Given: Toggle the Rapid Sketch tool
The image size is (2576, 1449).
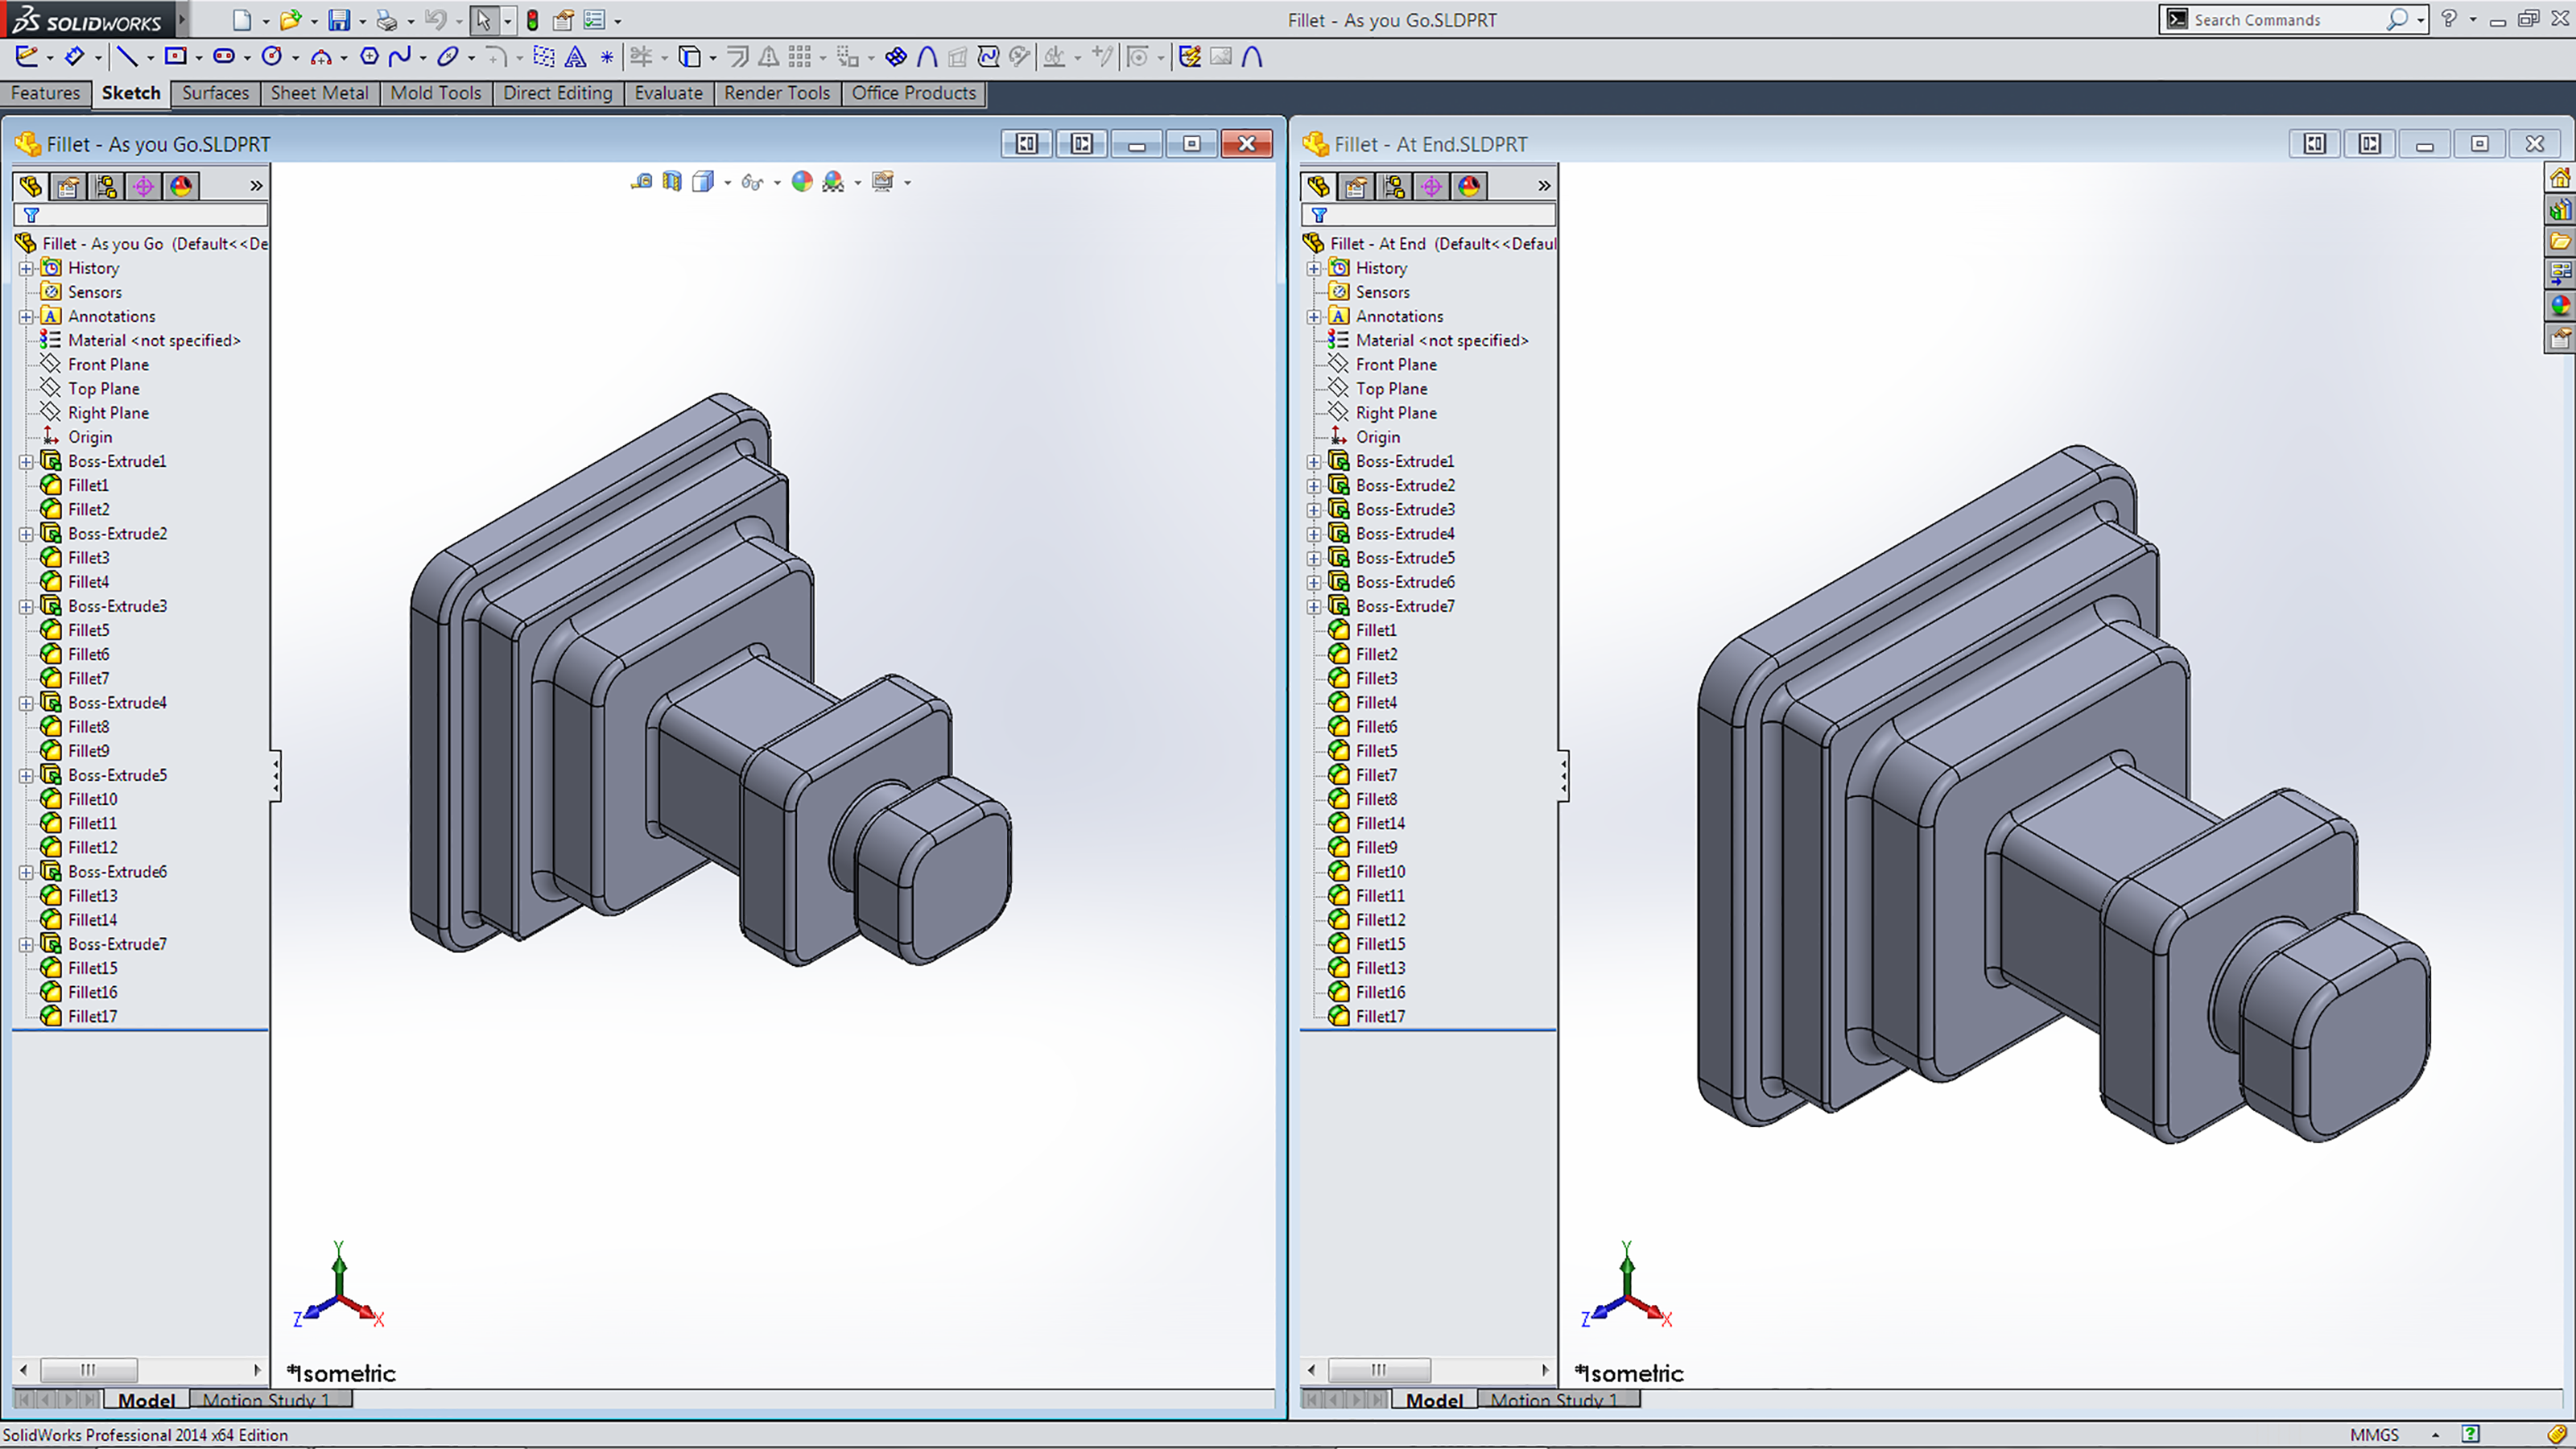Looking at the screenshot, I should coord(1189,57).
